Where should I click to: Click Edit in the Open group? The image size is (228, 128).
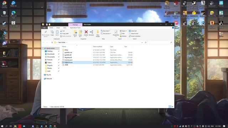(122, 33)
